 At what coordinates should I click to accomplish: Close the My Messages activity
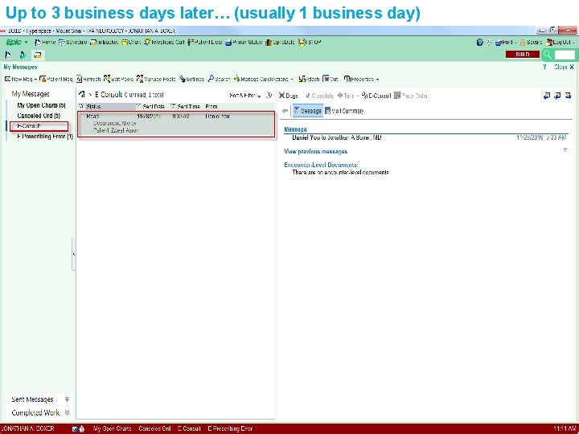(x=564, y=67)
